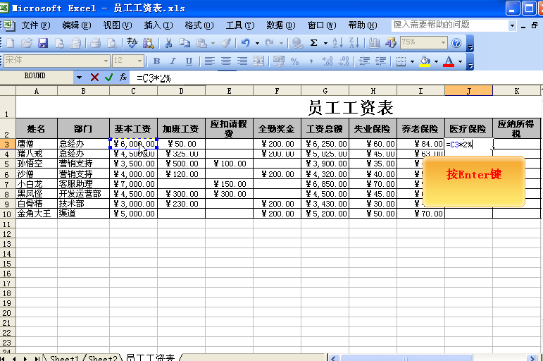Screen dimensions: 543x361
Task: Open the 插入 menu
Action: [x=158, y=25]
